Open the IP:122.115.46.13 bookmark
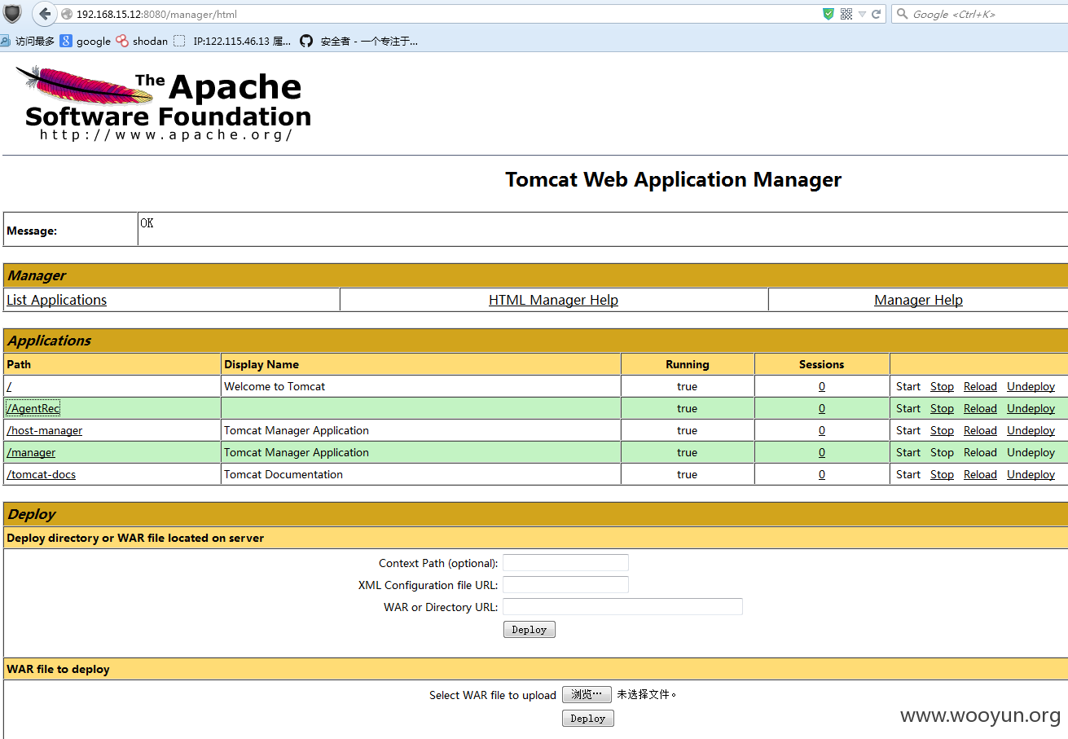Screen dimensions: 1068x739 point(232,41)
